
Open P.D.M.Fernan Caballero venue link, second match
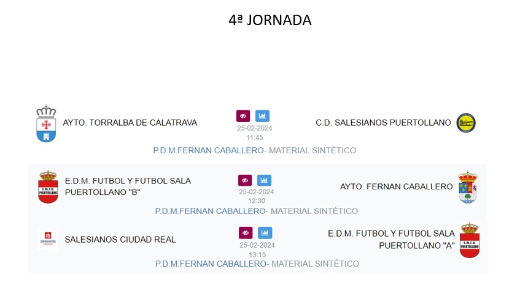tap(211, 211)
